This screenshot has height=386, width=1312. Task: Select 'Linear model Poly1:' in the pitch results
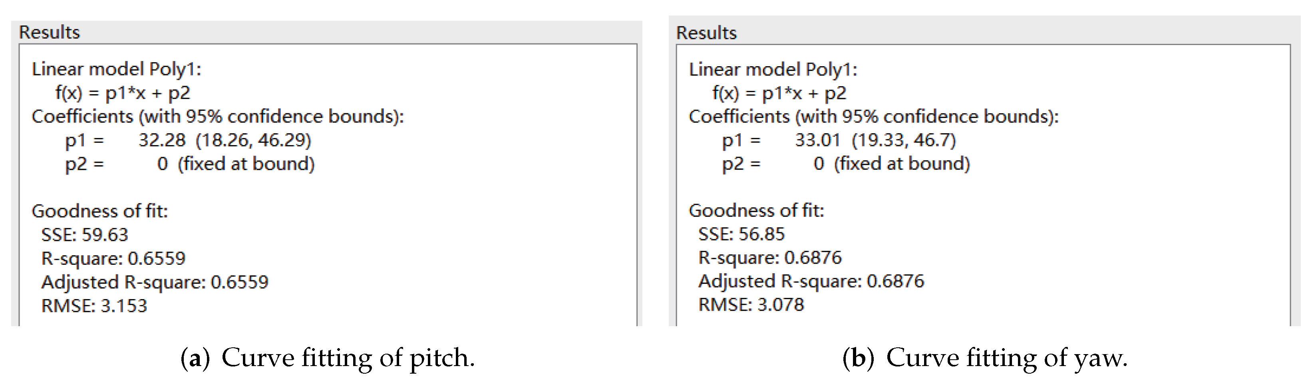pos(117,69)
